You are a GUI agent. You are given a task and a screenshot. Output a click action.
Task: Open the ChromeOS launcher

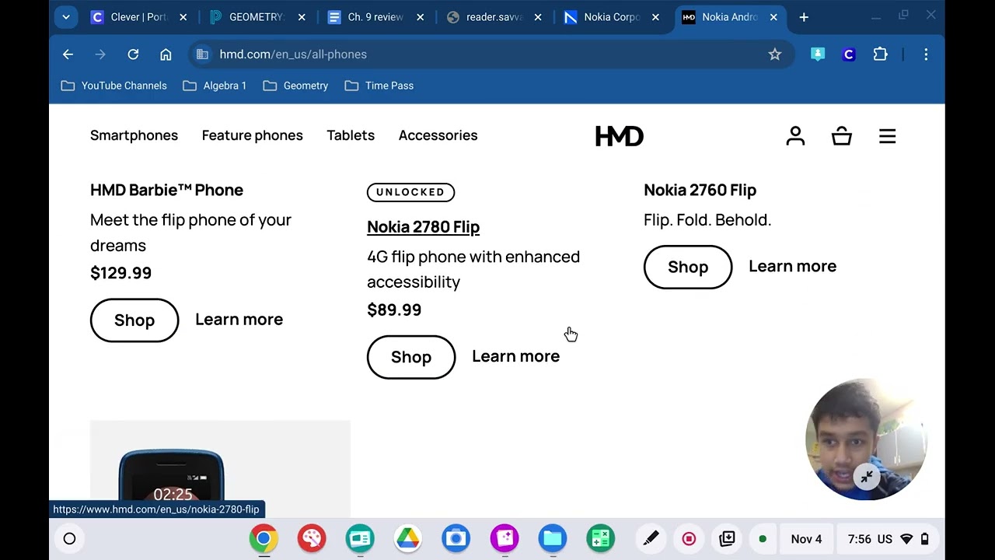click(69, 538)
